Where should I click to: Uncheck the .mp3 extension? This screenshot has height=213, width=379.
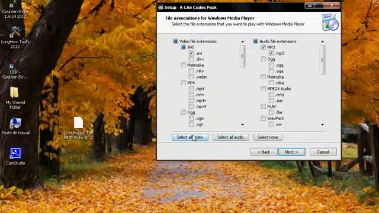click(x=271, y=53)
